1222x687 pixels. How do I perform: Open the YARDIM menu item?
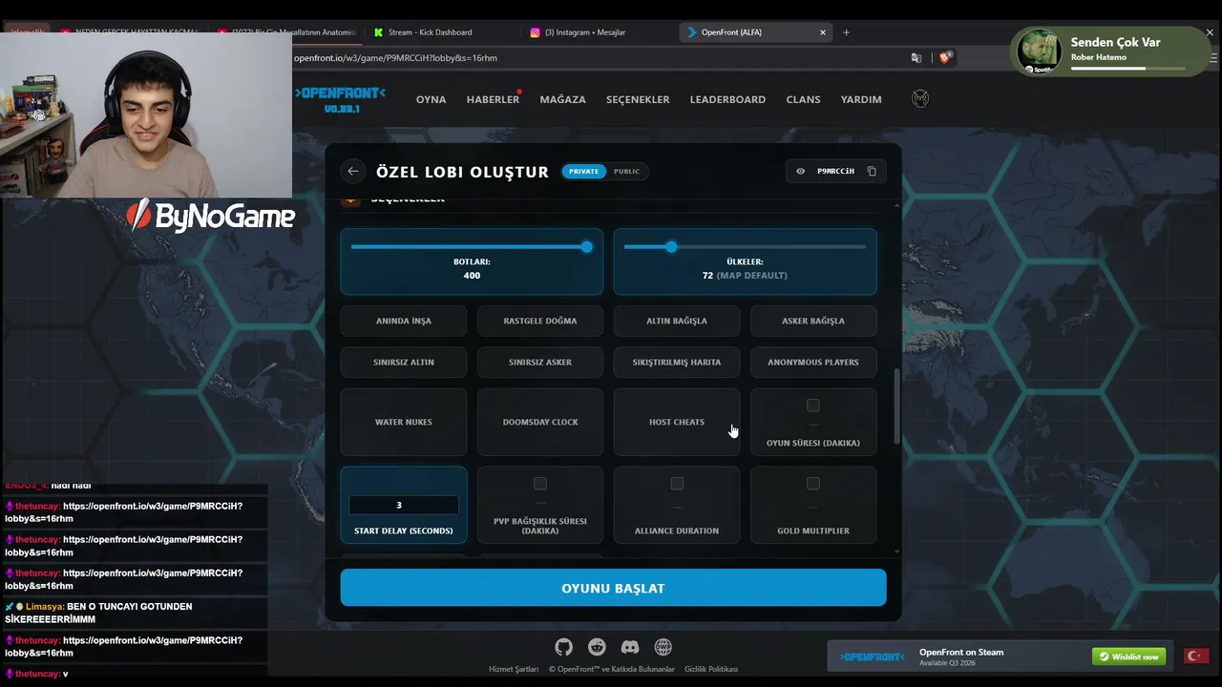click(x=861, y=99)
